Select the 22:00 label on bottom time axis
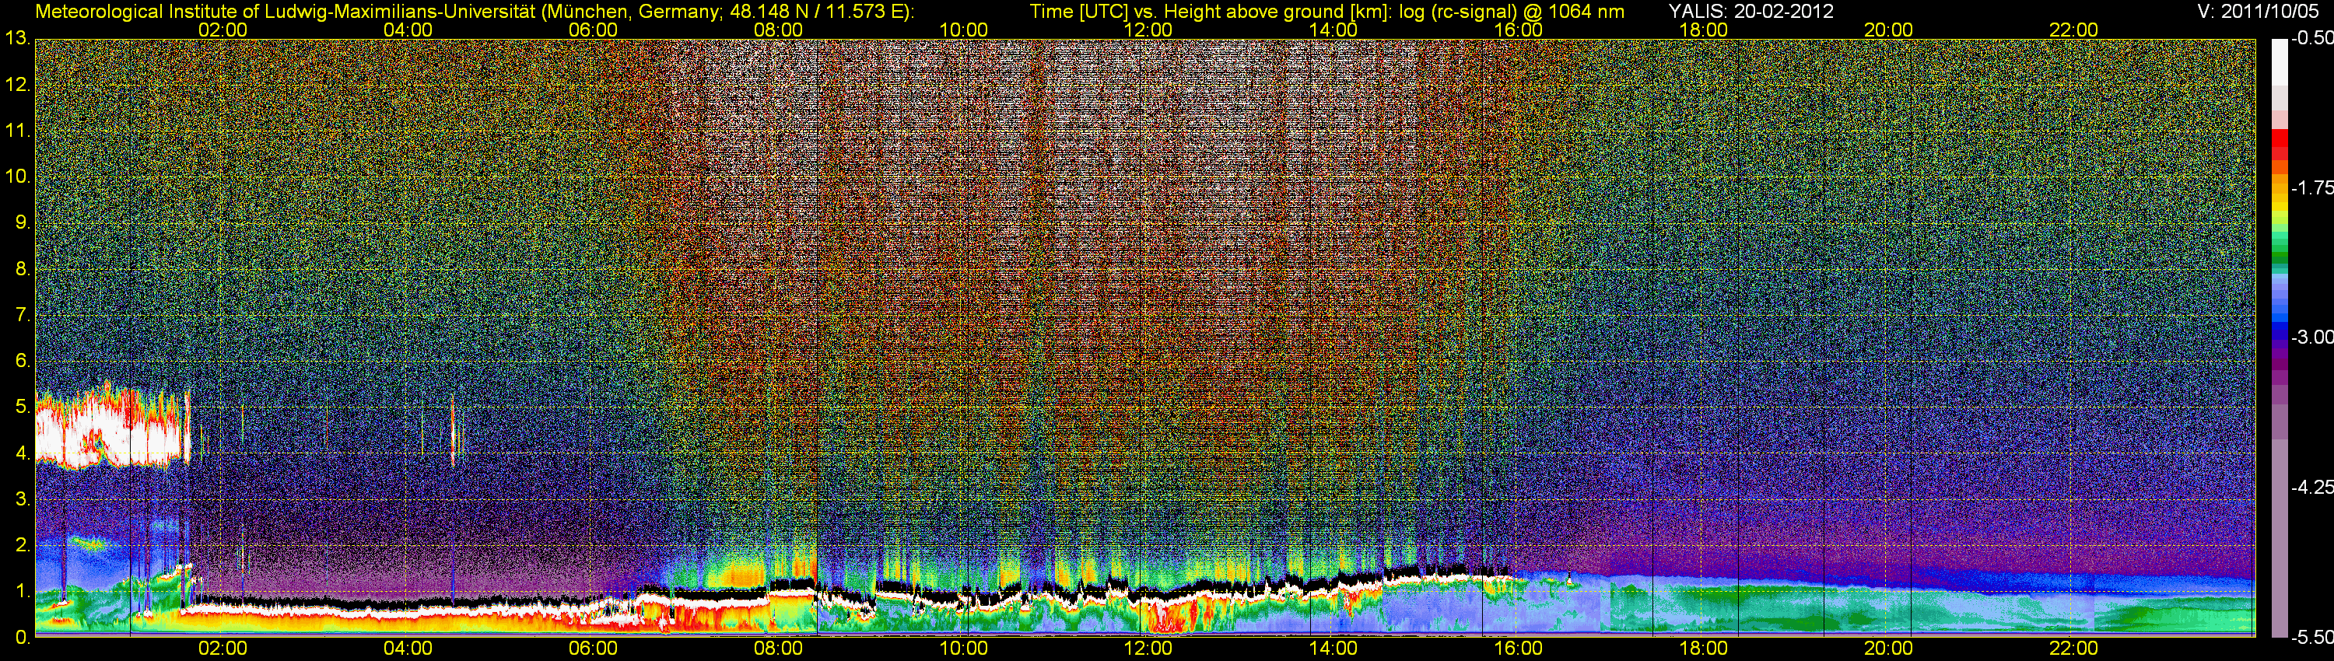The image size is (2334, 661). pyautogui.click(x=2073, y=649)
